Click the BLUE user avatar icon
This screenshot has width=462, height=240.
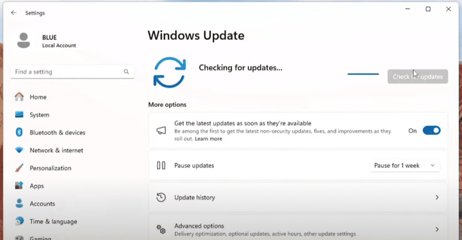(x=23, y=40)
